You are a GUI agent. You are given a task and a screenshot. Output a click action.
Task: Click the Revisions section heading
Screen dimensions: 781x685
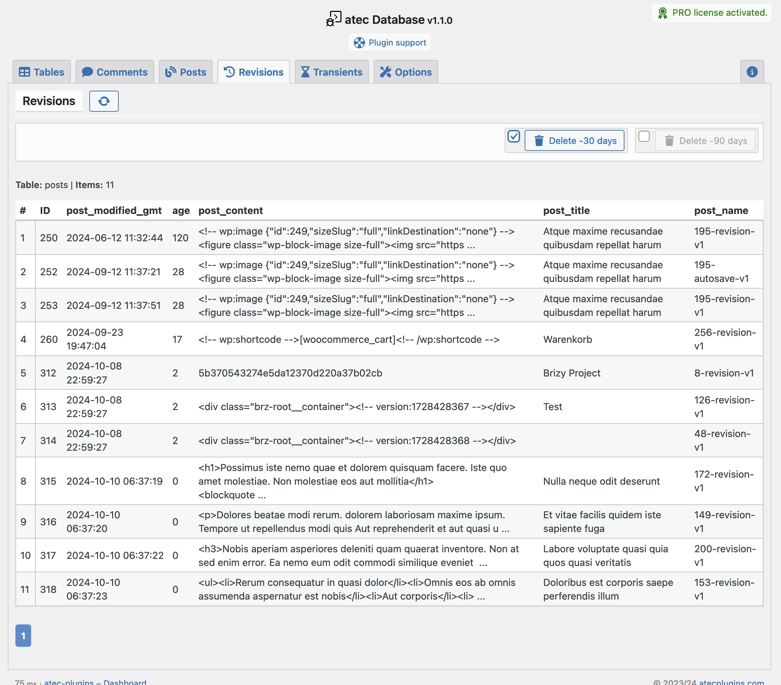[49, 101]
